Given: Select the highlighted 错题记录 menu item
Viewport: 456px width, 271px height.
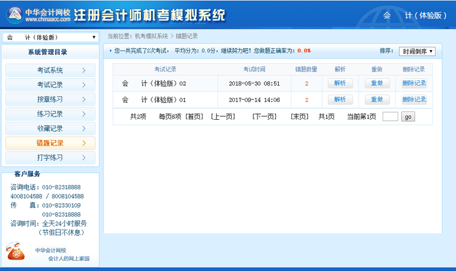Looking at the screenshot, I should pyautogui.click(x=50, y=143).
